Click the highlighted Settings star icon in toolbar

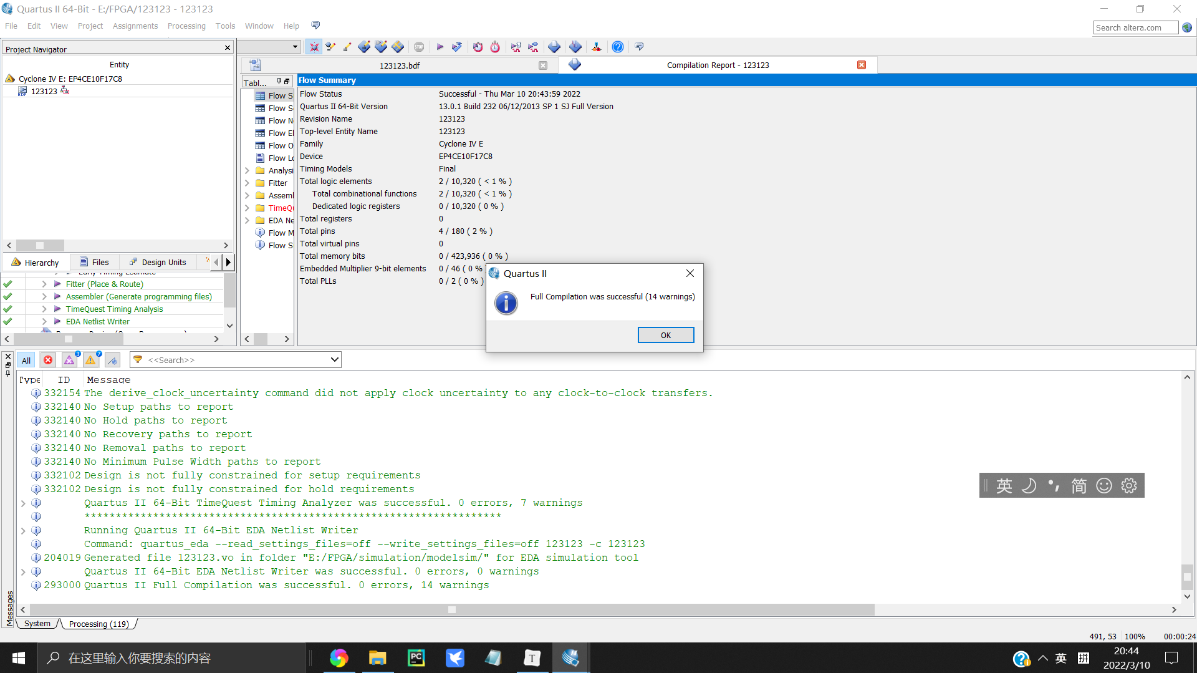click(x=314, y=47)
